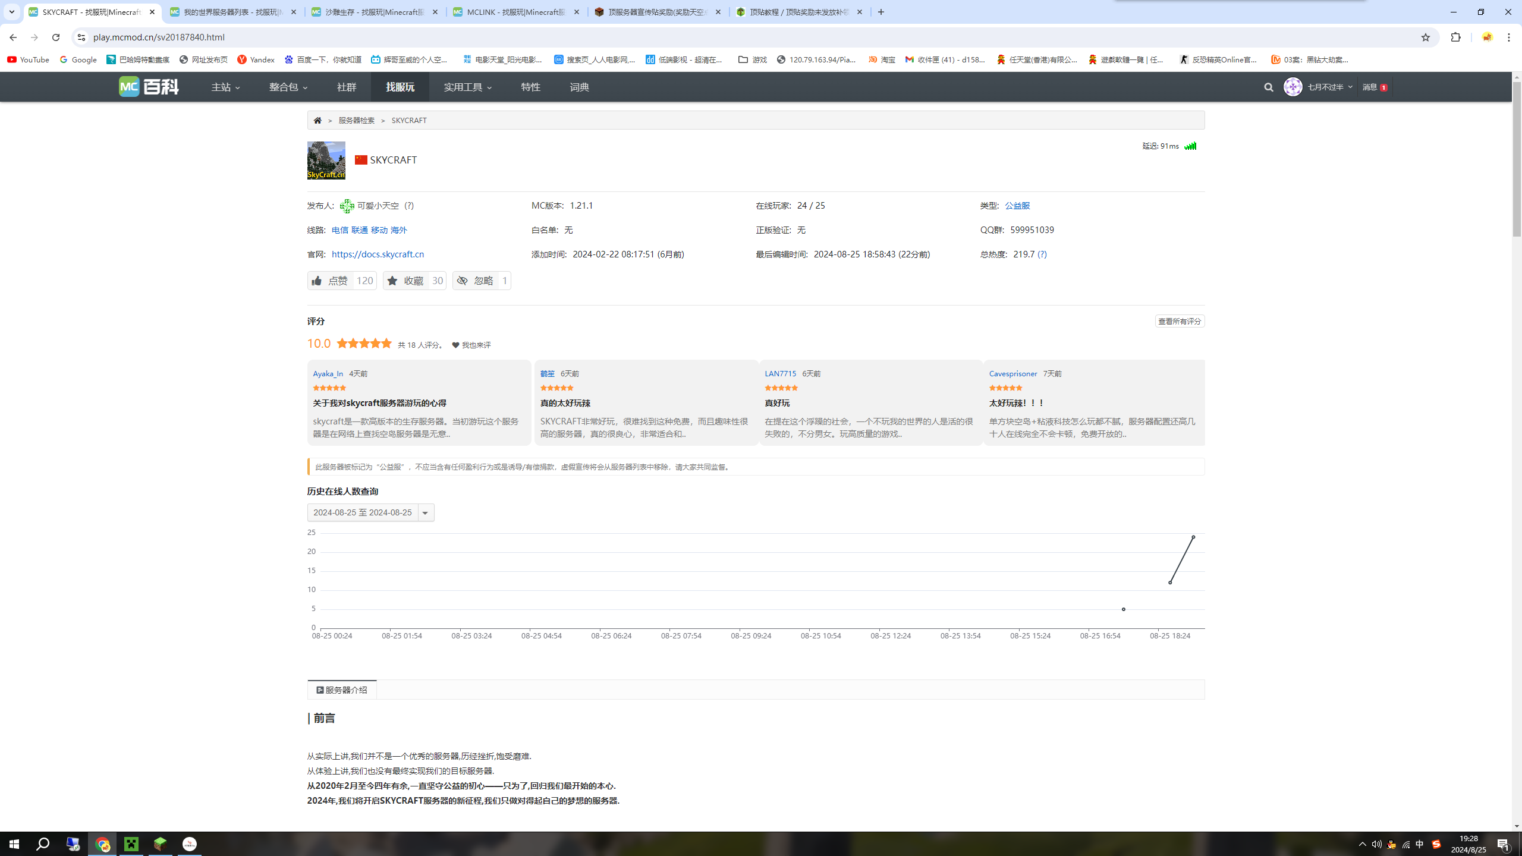Screen dimensions: 1522x856
Task: Click the help (?) next to publisher name
Action: pos(409,205)
